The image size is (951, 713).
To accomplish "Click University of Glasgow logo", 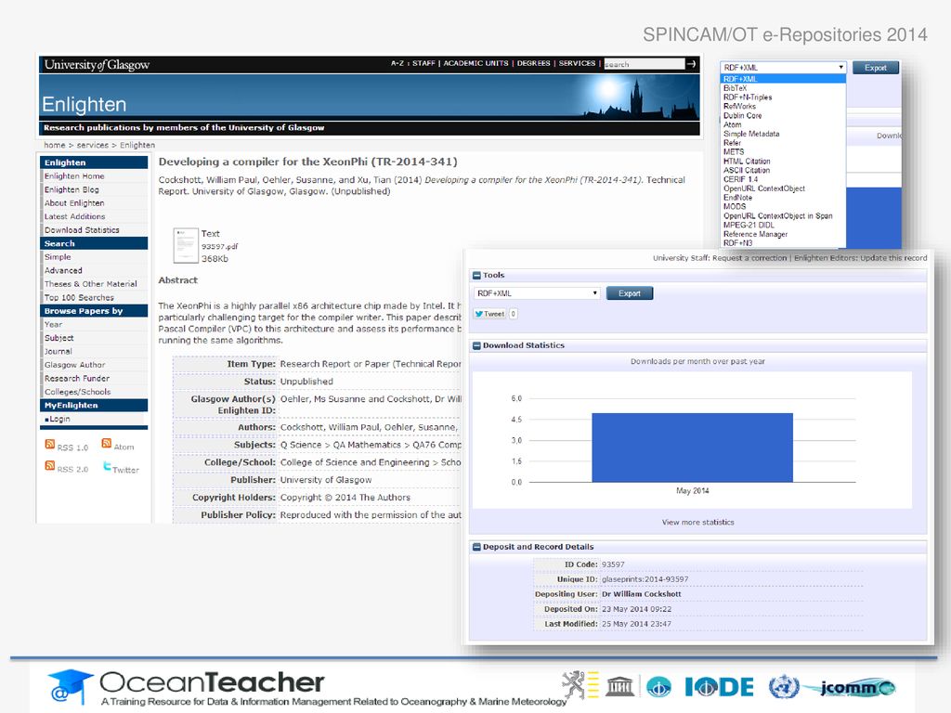I will pos(97,65).
